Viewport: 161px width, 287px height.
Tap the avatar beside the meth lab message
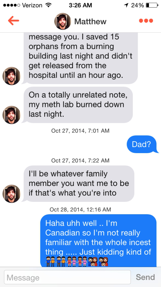tap(12, 115)
